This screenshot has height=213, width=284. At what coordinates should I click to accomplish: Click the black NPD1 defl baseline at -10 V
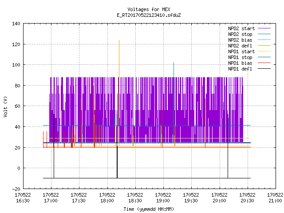coord(147,178)
